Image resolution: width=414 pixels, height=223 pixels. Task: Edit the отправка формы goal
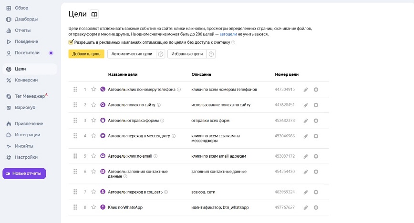(x=306, y=121)
